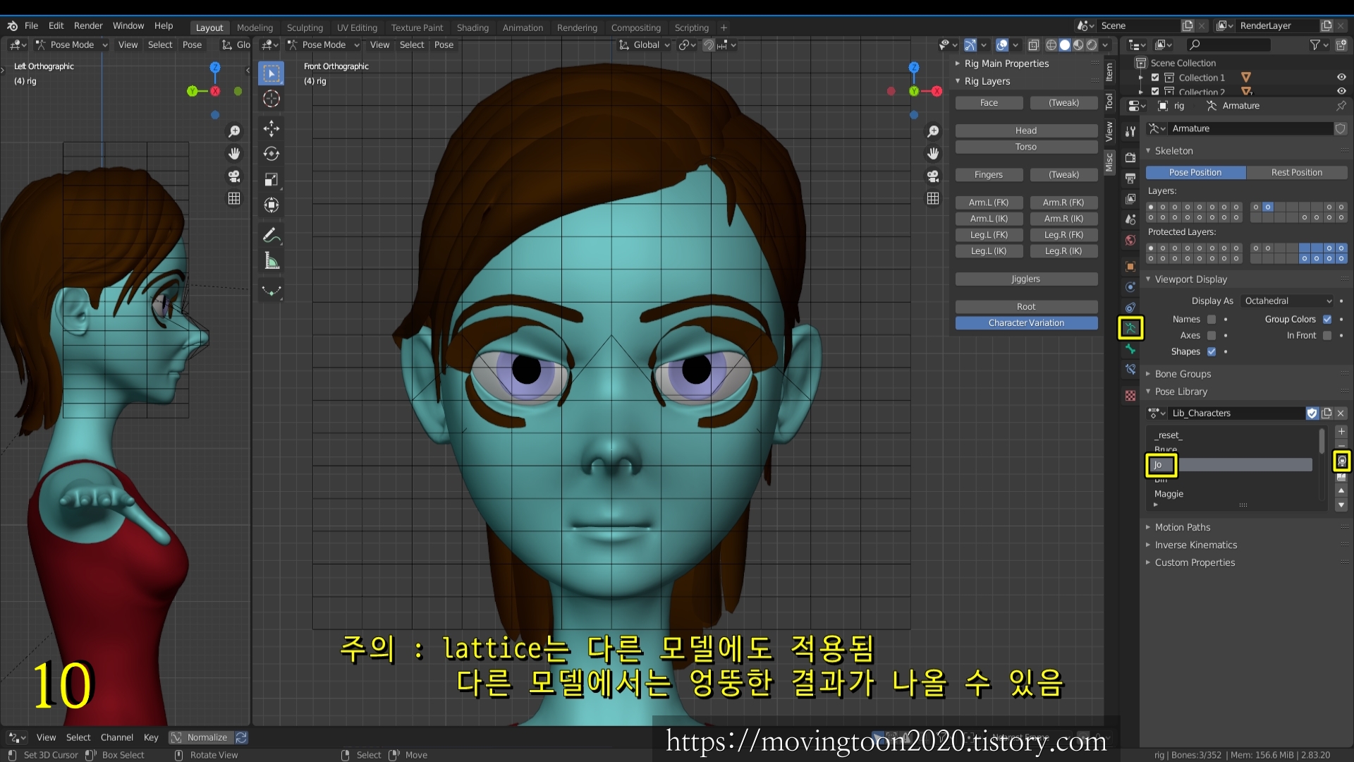Switch to the Sculpting workspace tab
This screenshot has width=1354, height=762.
305,28
